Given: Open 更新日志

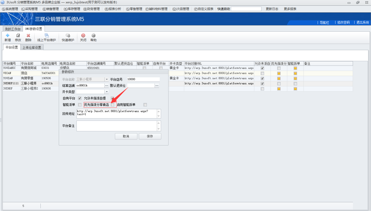Looking at the screenshot, I should [x=272, y=9].
